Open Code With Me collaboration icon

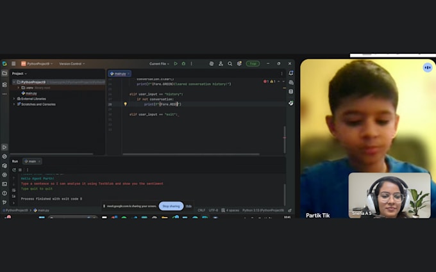click(x=221, y=63)
